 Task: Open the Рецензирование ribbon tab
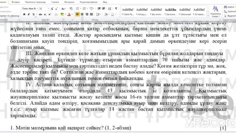click(88, 2)
